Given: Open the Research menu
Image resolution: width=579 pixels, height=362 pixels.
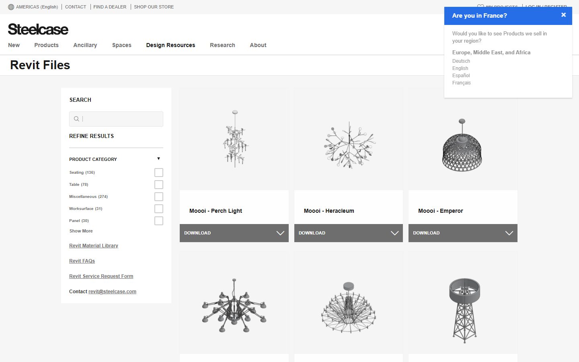Looking at the screenshot, I should (222, 45).
